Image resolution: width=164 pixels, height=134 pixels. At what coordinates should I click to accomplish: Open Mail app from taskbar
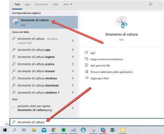point(44,130)
